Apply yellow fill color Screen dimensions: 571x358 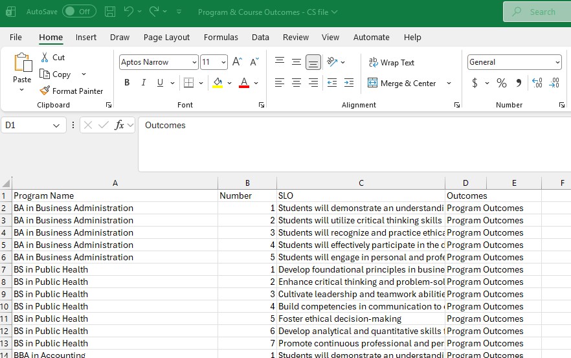[218, 83]
